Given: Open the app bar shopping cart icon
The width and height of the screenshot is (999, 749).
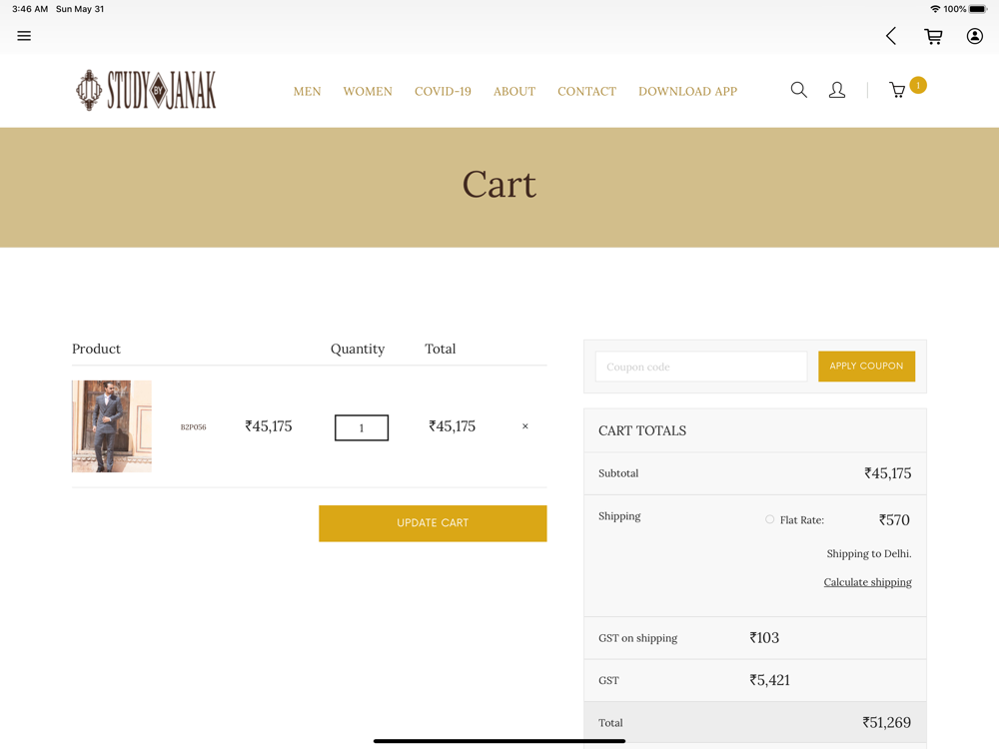Looking at the screenshot, I should [x=933, y=36].
